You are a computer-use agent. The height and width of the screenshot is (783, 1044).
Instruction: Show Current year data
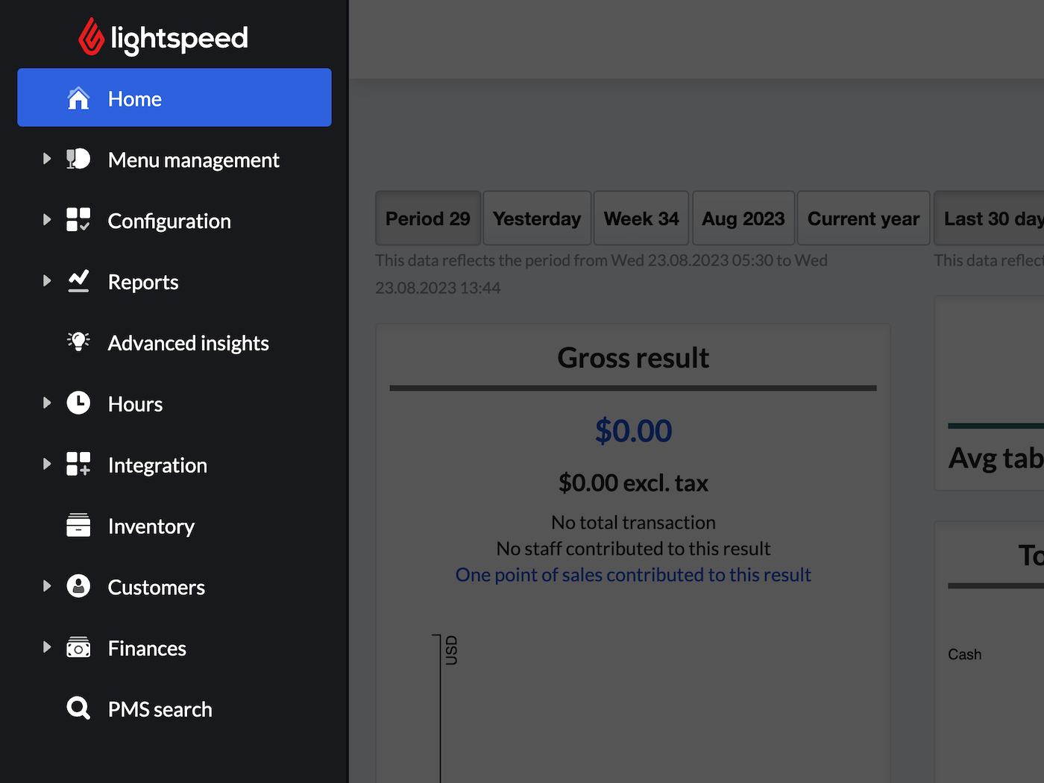click(x=863, y=218)
